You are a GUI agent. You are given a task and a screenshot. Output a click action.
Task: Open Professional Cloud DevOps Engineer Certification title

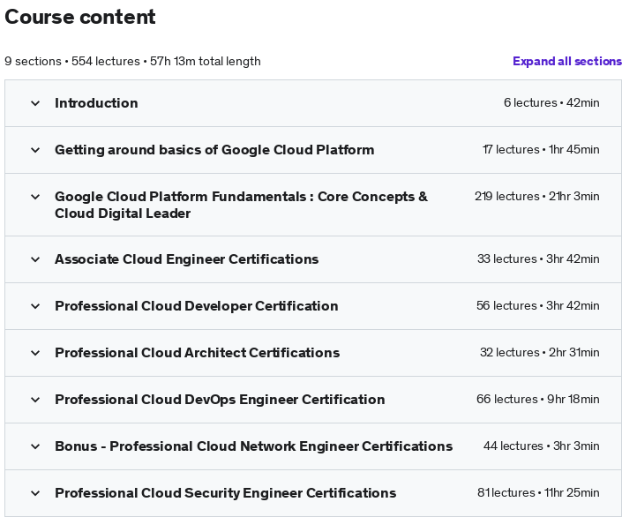coord(220,400)
